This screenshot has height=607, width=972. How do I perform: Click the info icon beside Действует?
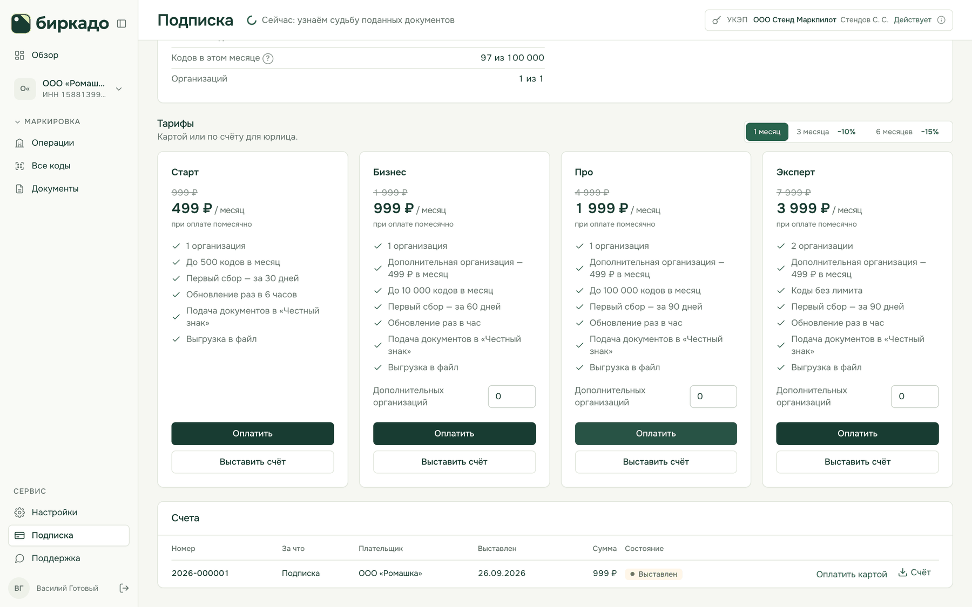(x=941, y=20)
